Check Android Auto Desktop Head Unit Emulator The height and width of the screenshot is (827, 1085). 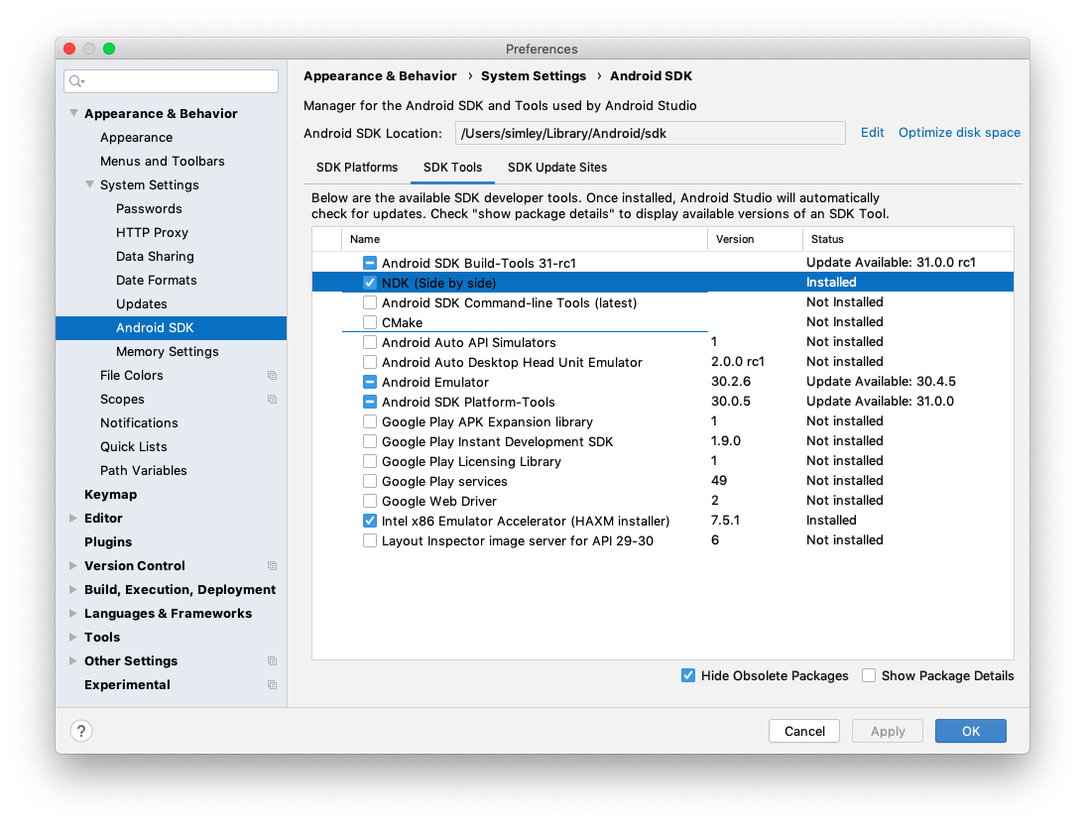[x=370, y=362]
